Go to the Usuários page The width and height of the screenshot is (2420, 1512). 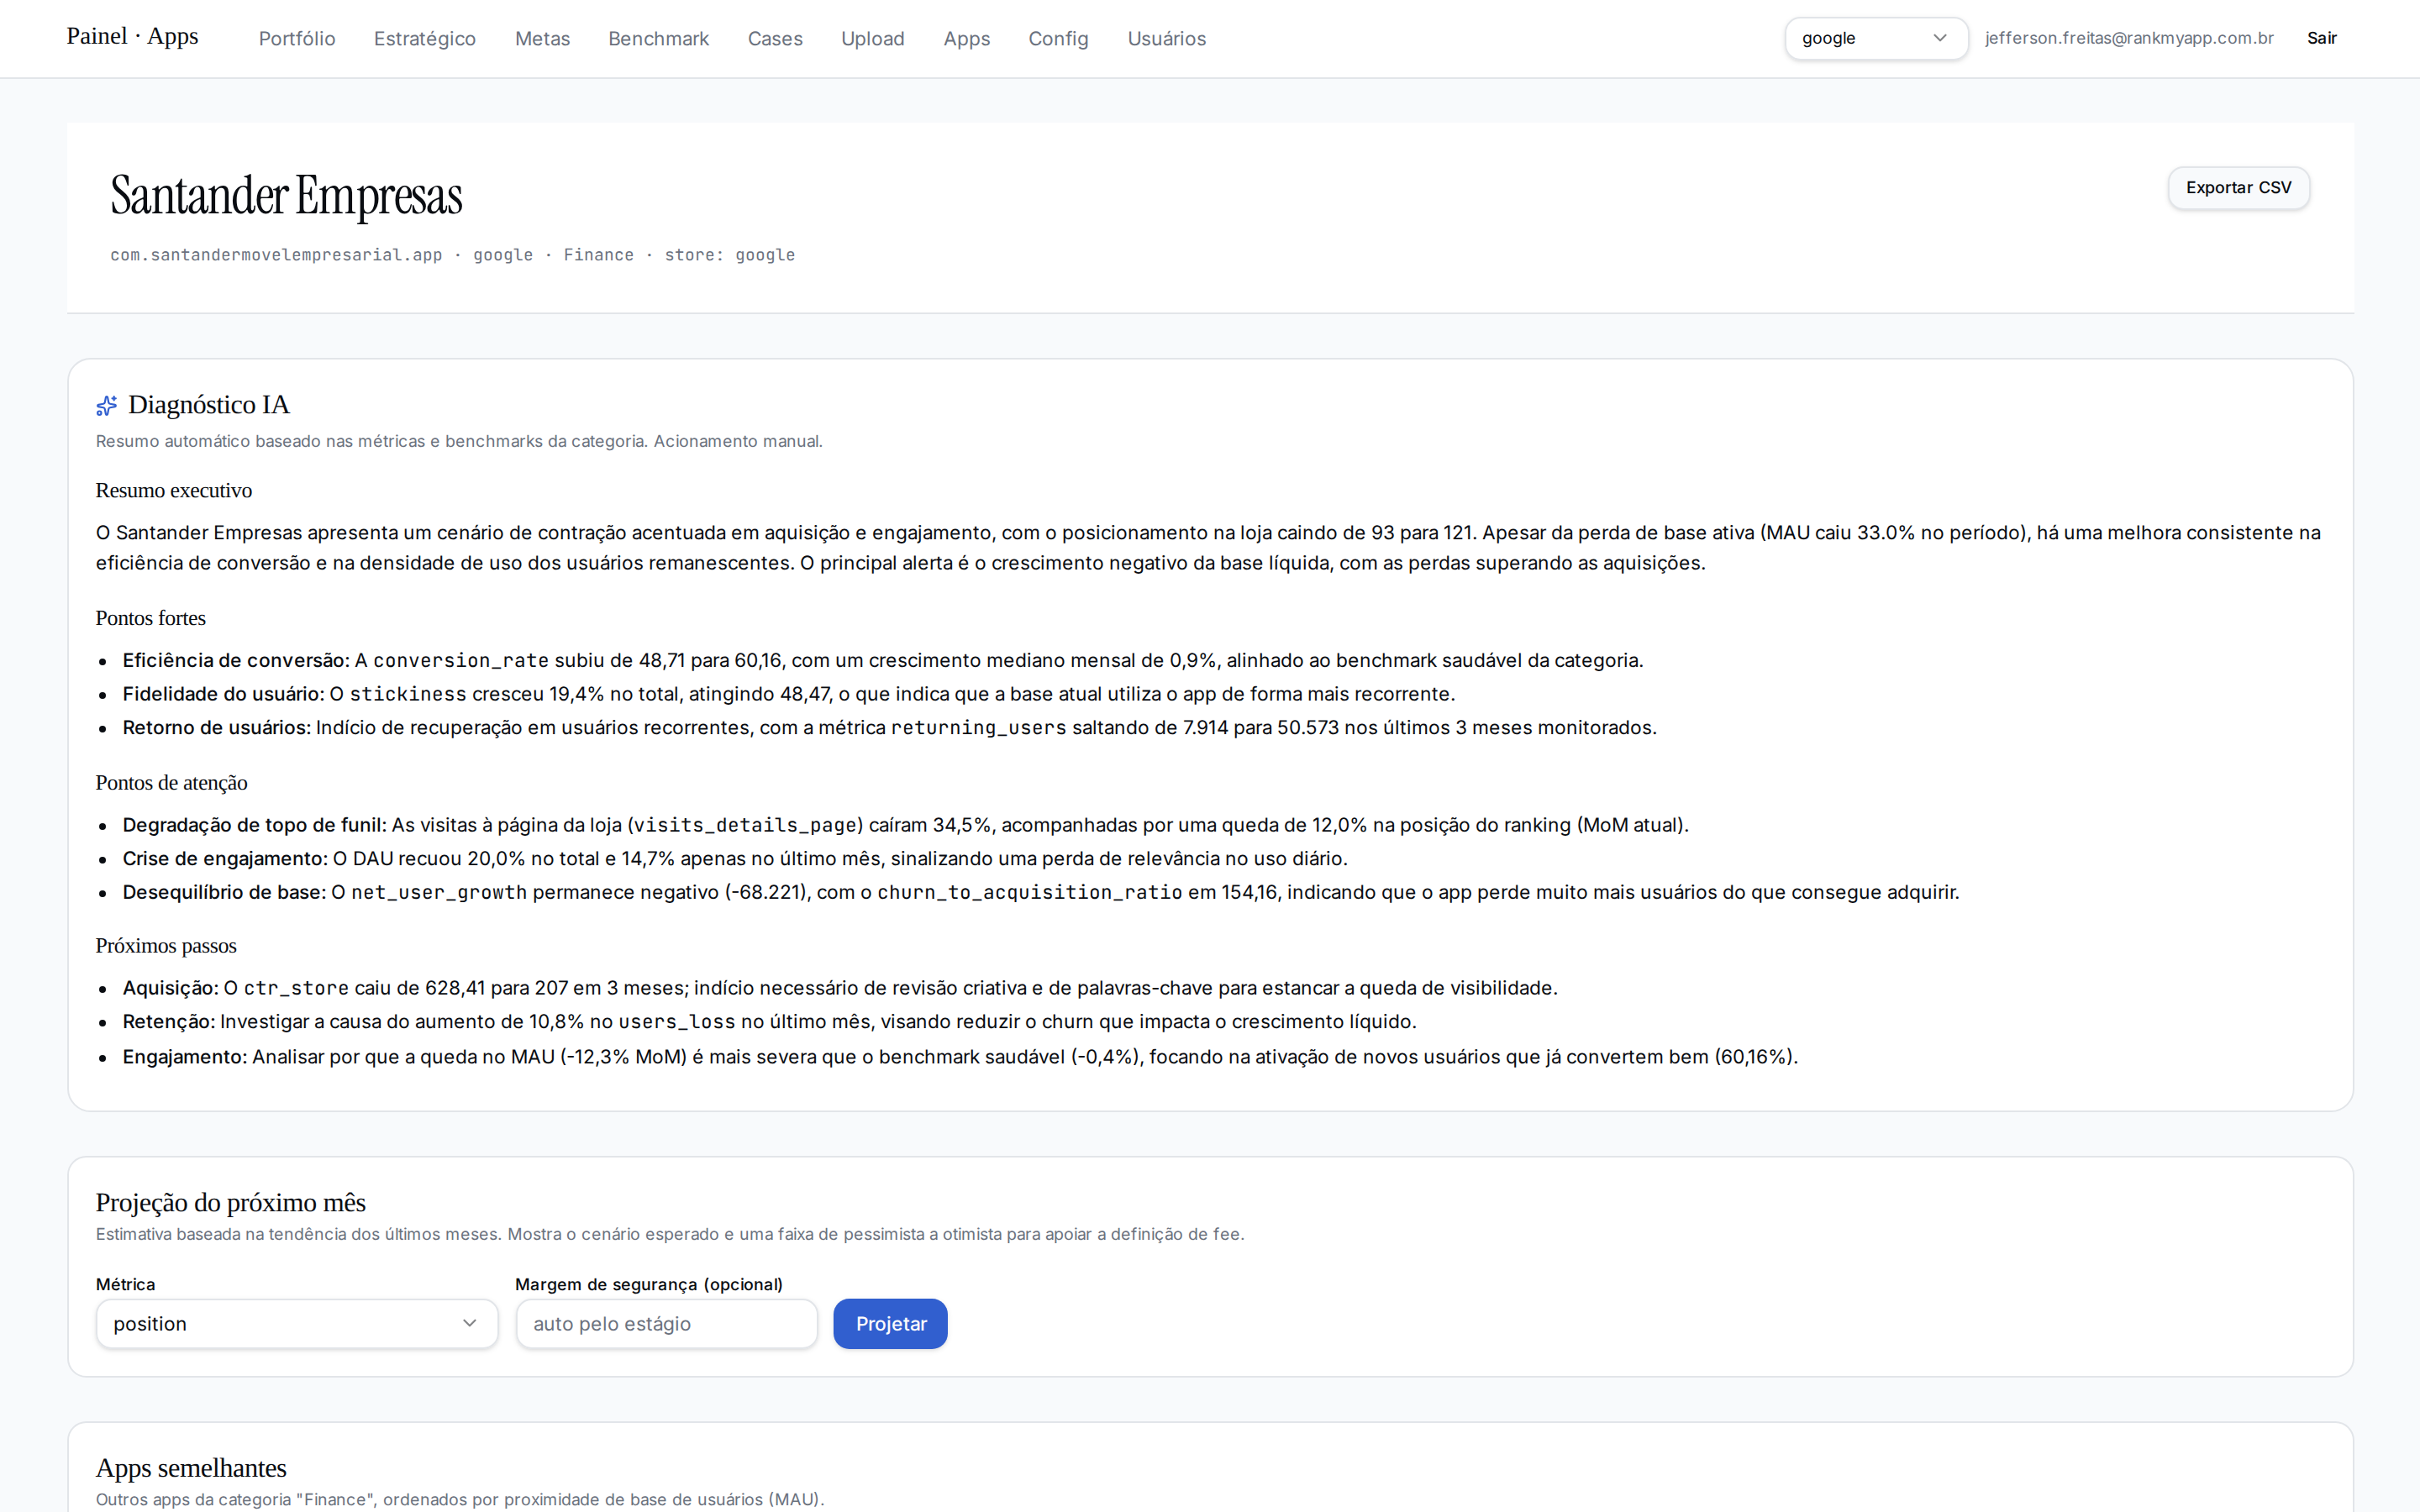(x=1166, y=38)
